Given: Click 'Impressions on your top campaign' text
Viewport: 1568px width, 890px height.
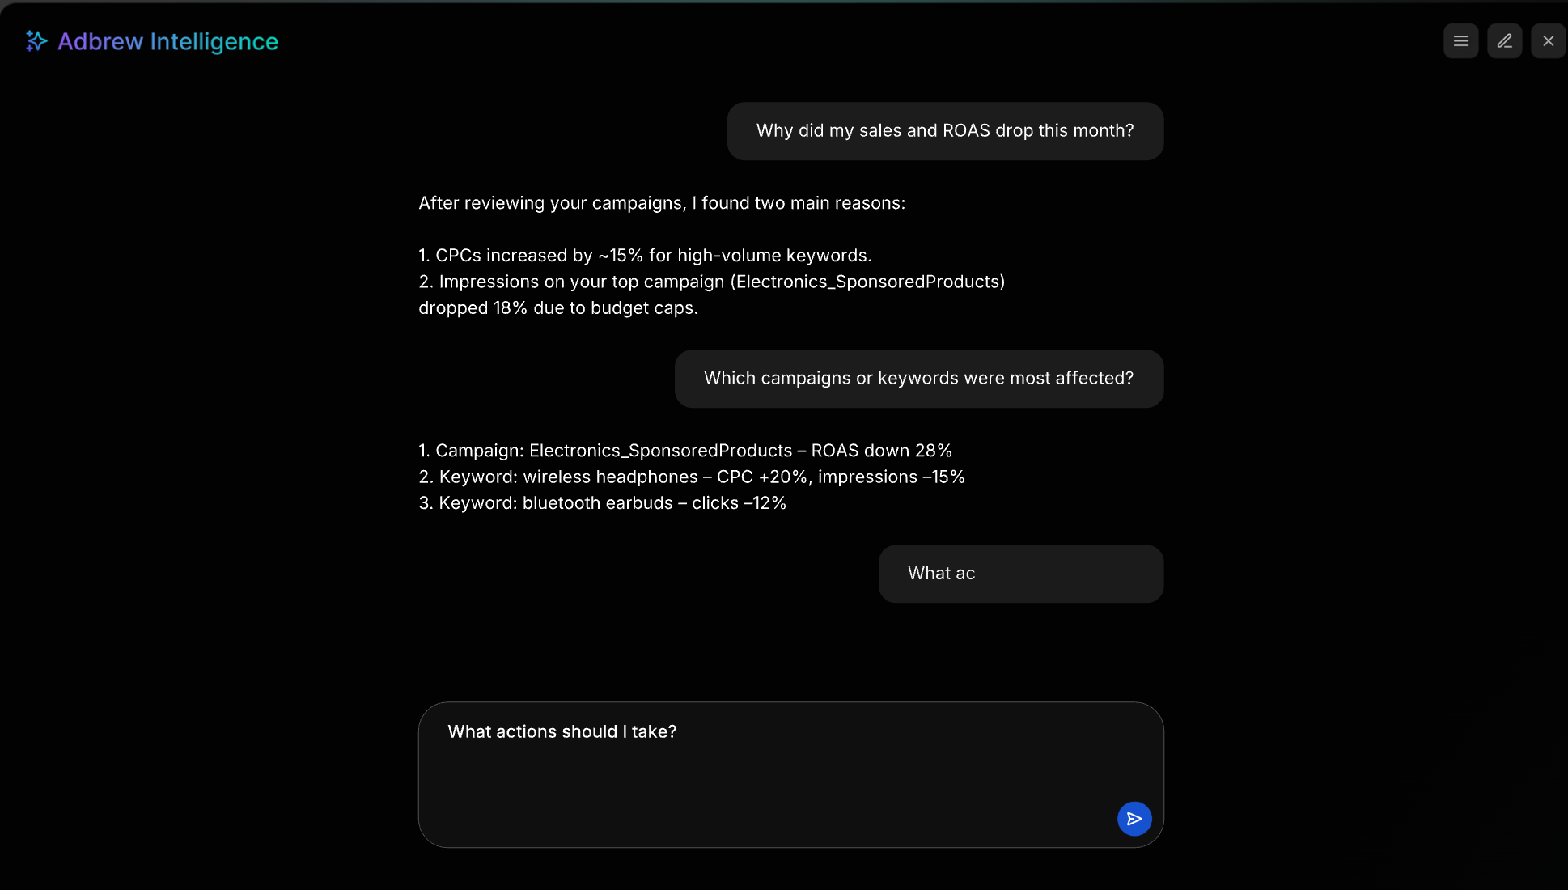Looking at the screenshot, I should (x=581, y=282).
